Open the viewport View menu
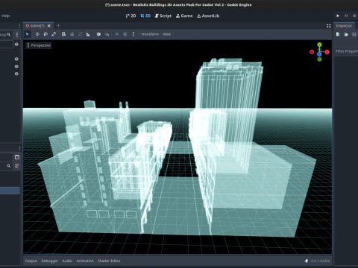358x268 pixels. coord(166,34)
